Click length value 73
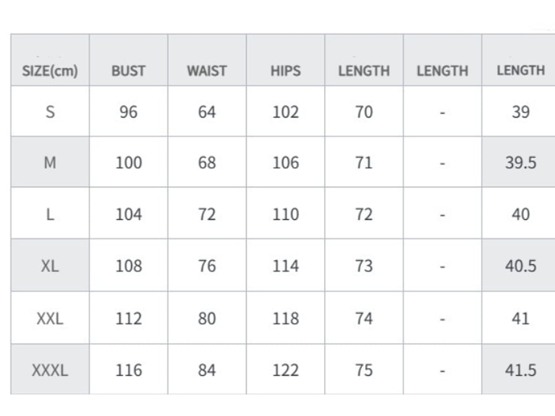The width and height of the screenshot is (555, 416). [x=364, y=266]
